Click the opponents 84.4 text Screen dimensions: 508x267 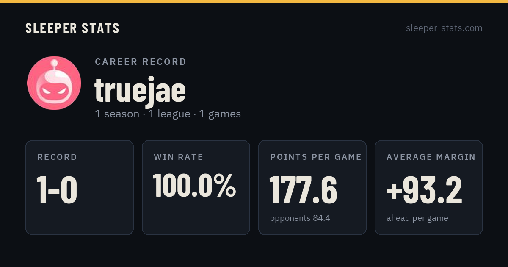pyautogui.click(x=300, y=218)
